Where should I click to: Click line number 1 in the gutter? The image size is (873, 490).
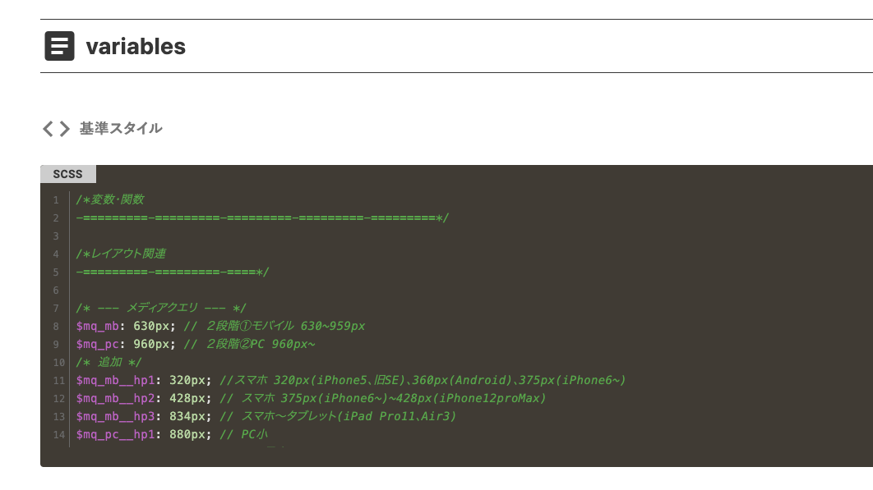tap(56, 200)
